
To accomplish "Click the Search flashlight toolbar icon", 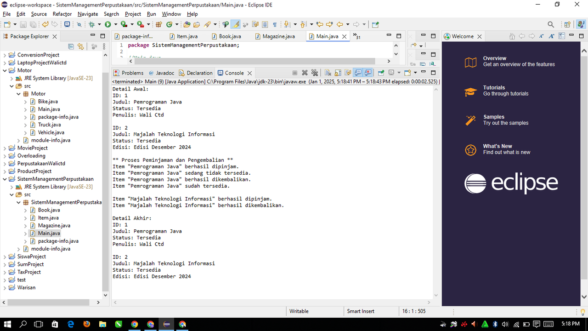I will click(207, 24).
